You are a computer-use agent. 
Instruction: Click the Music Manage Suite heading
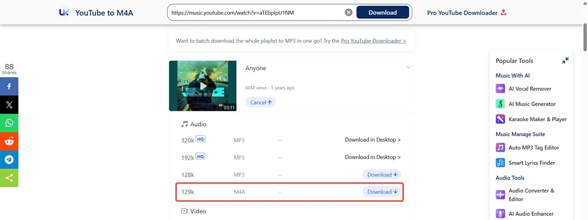coord(520,134)
